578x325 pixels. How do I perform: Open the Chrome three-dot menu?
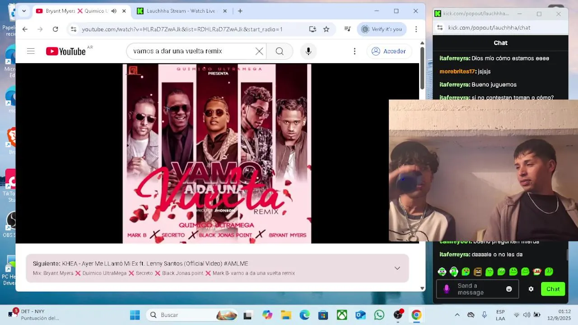pyautogui.click(x=416, y=29)
